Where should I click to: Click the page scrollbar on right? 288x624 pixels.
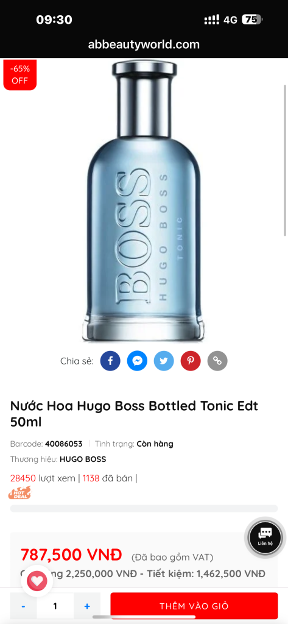click(x=285, y=160)
